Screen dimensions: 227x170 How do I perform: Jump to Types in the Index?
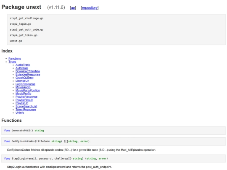coord(12,62)
